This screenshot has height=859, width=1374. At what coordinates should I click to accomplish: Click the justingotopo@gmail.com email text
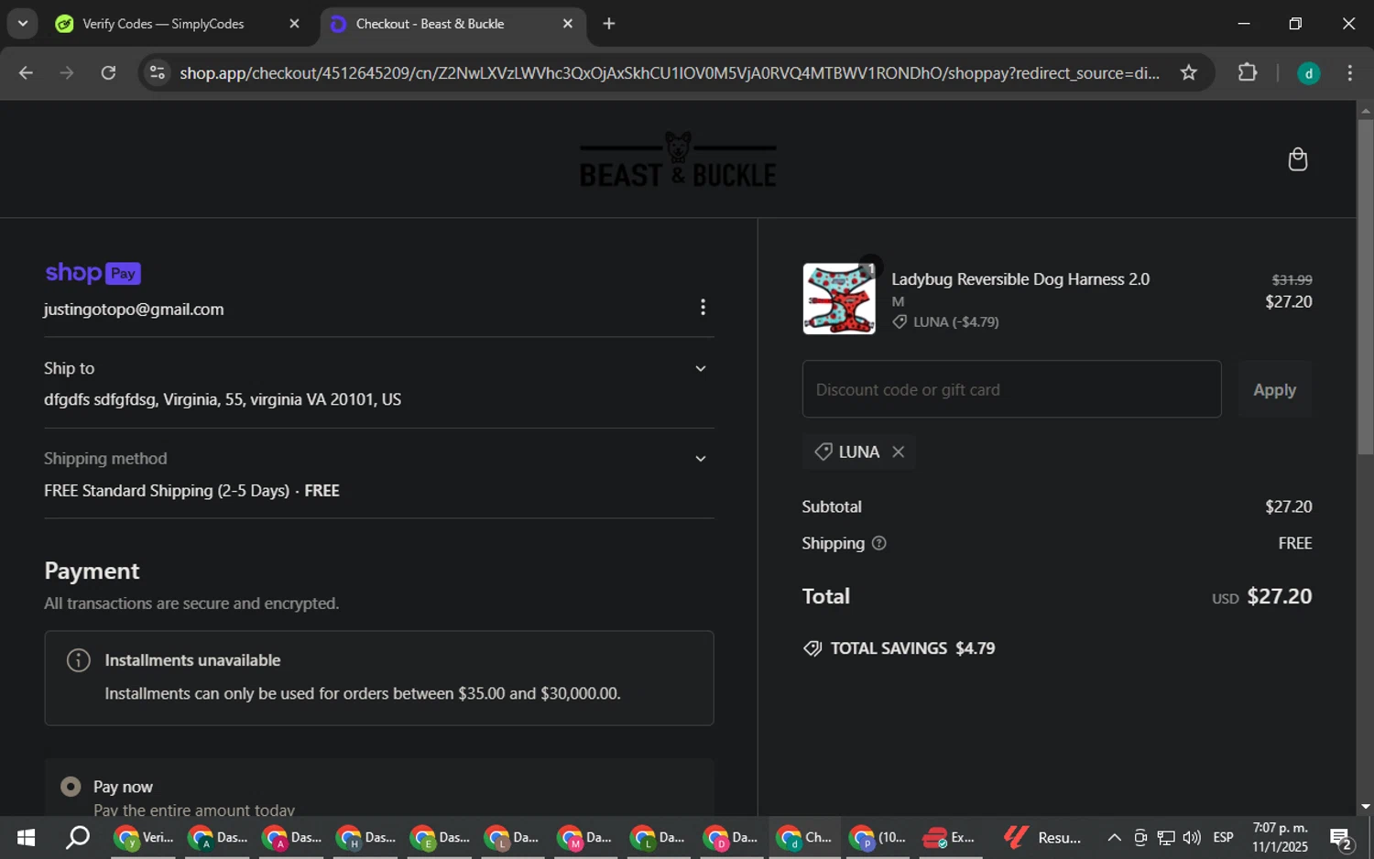pyautogui.click(x=134, y=310)
